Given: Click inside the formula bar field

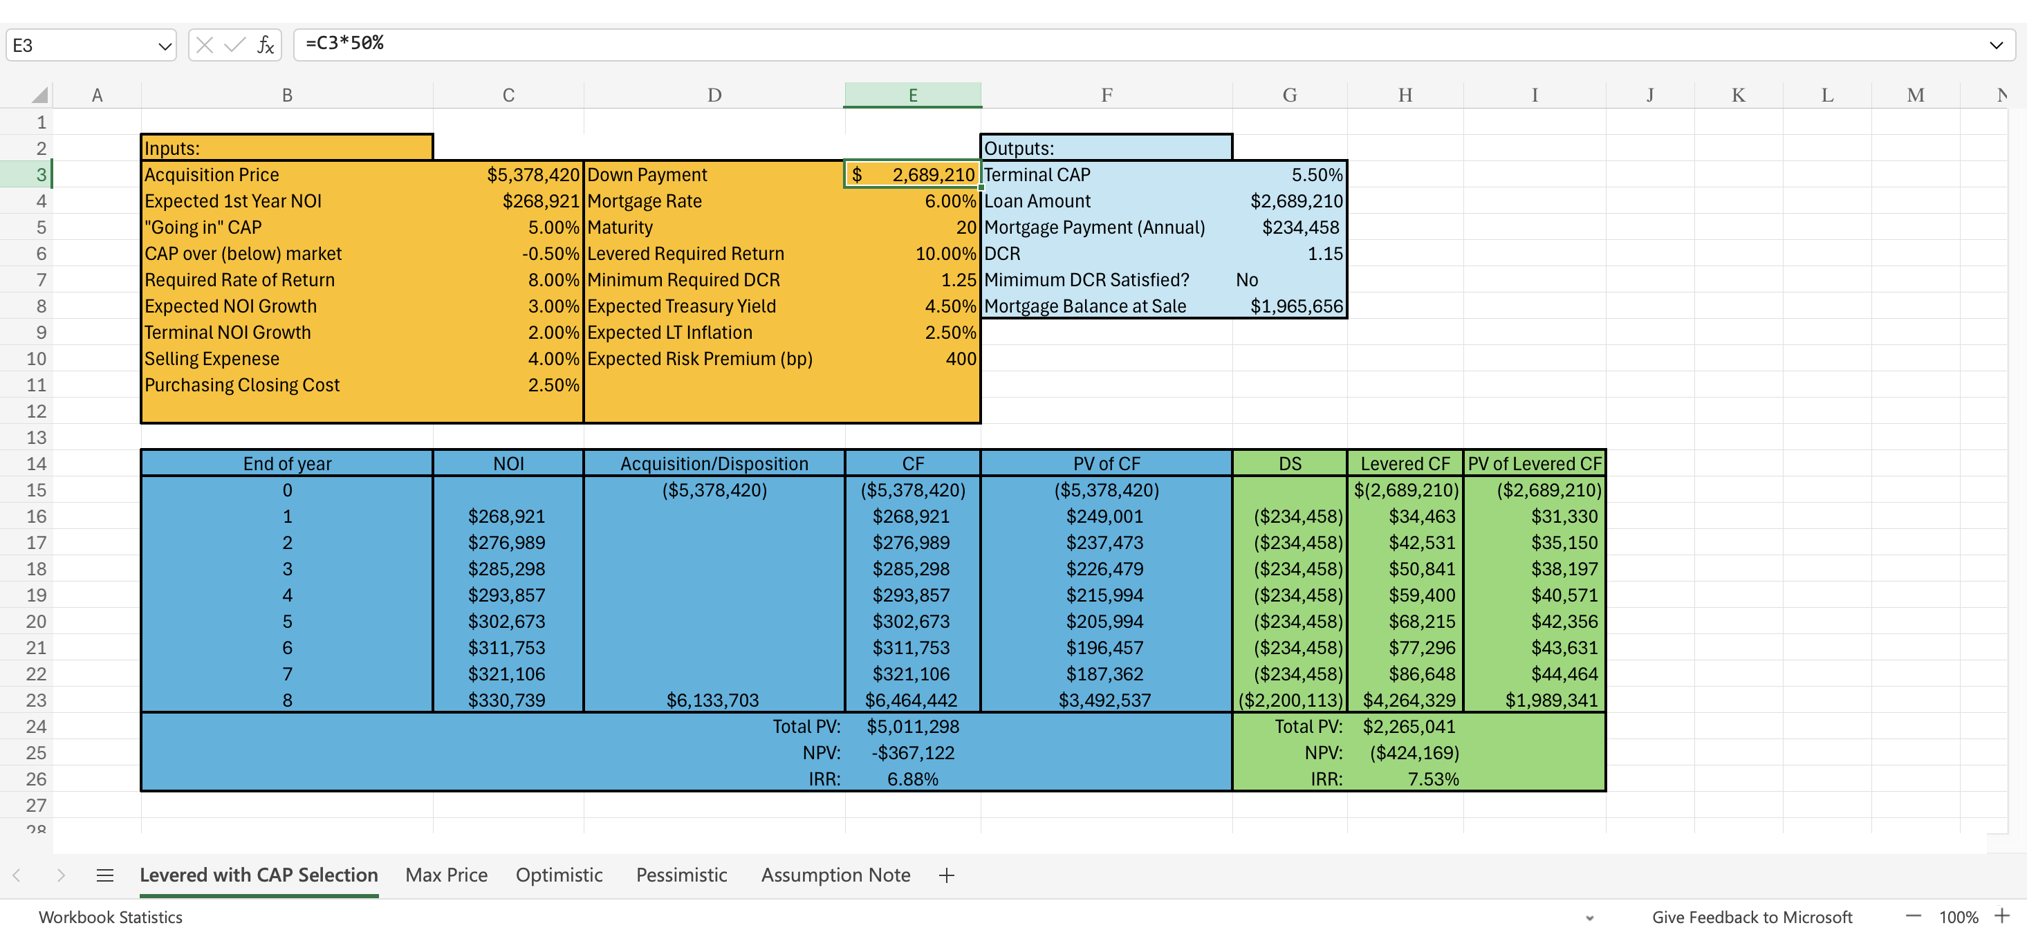Looking at the screenshot, I should 1102,44.
